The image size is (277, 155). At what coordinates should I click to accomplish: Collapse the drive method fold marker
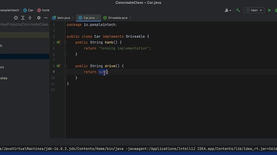point(65,66)
